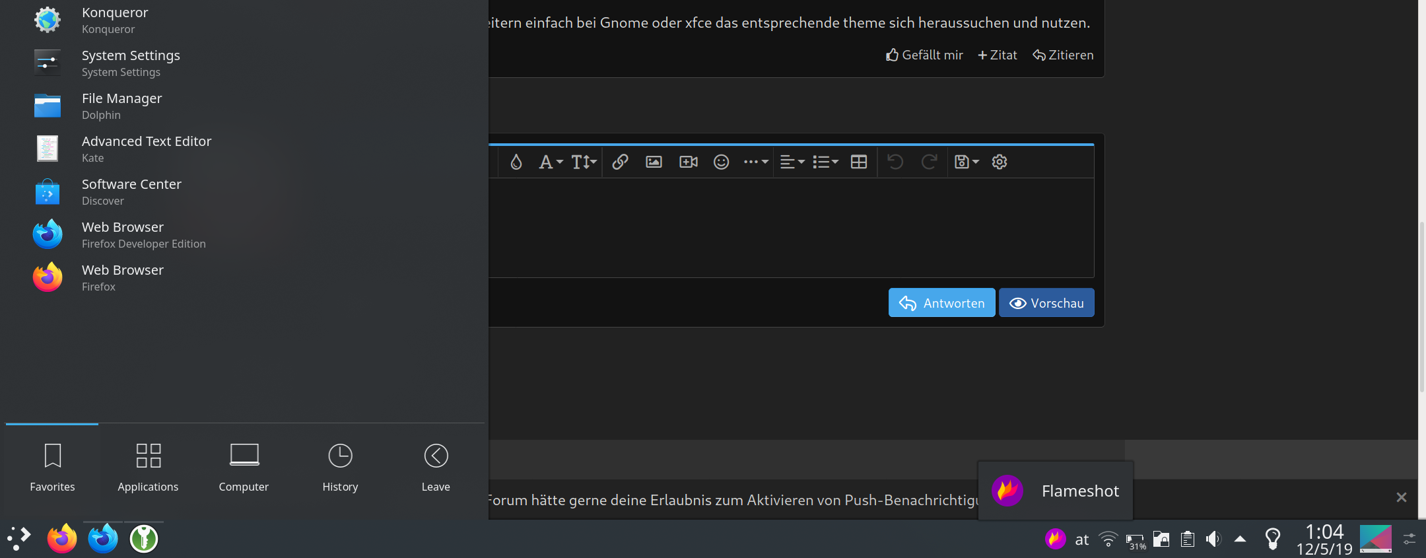The image size is (1426, 558).
Task: Open the clipboard tray icon
Action: coord(1187,540)
